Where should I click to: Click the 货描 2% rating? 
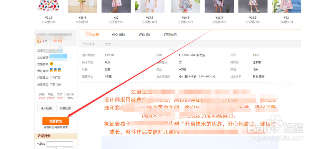pyautogui.click(x=42, y=98)
